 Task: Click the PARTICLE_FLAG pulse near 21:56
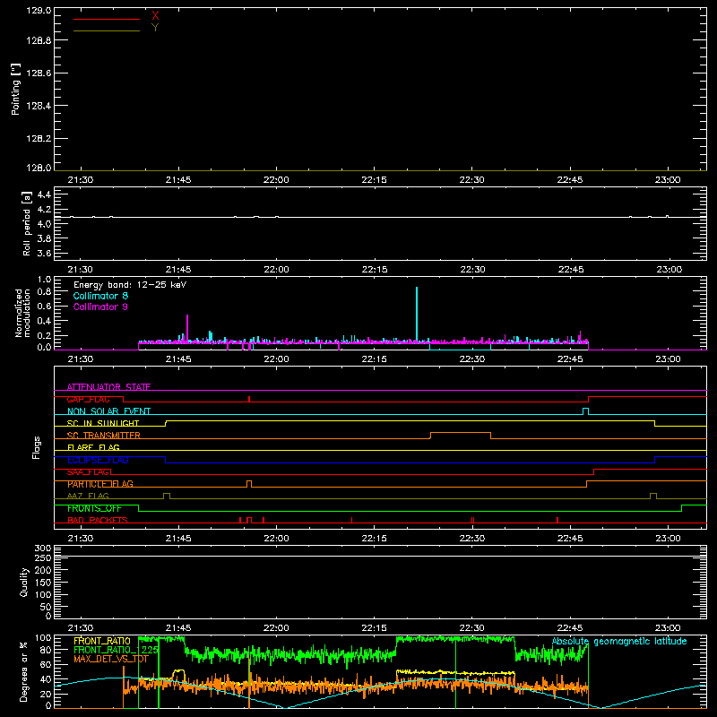(x=249, y=483)
